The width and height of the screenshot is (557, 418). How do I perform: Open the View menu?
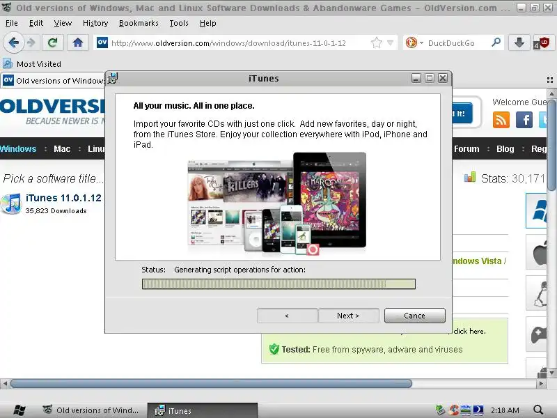(x=63, y=23)
